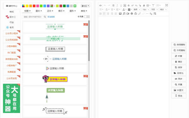Click the 取消搜索 link
The height and width of the screenshot is (118, 189).
(51, 17)
